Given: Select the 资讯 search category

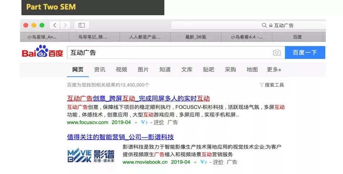Looking at the screenshot, I should point(100,69).
